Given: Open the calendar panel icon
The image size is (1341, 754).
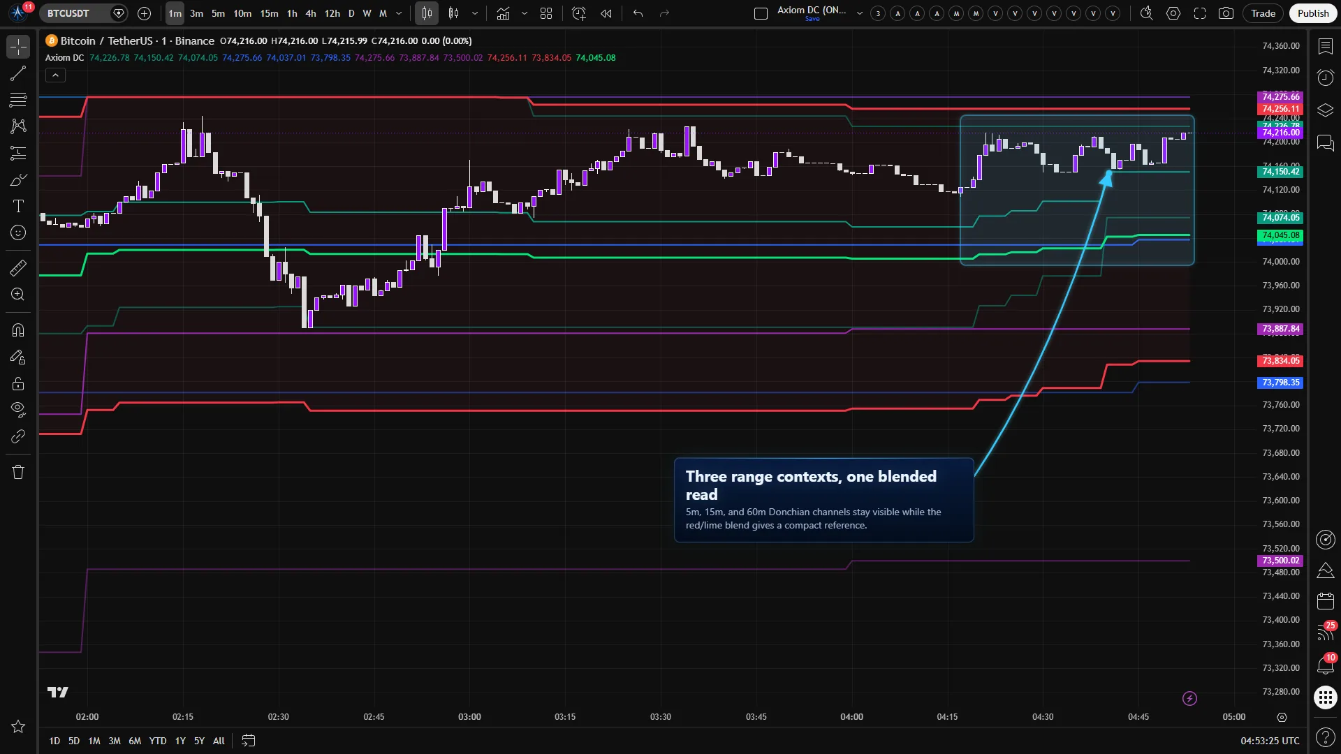Looking at the screenshot, I should click(1325, 600).
